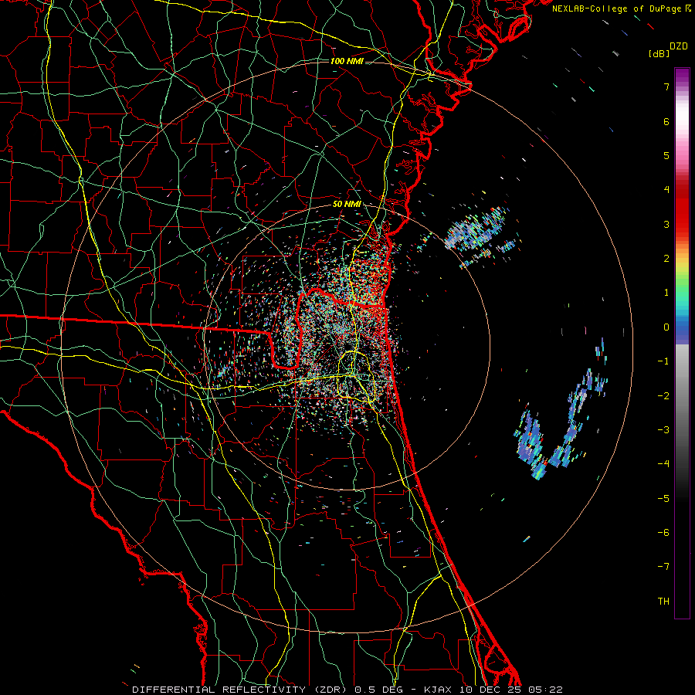The width and height of the screenshot is (695, 695).
Task: Pick the 1 value on the scale
Action: point(666,293)
